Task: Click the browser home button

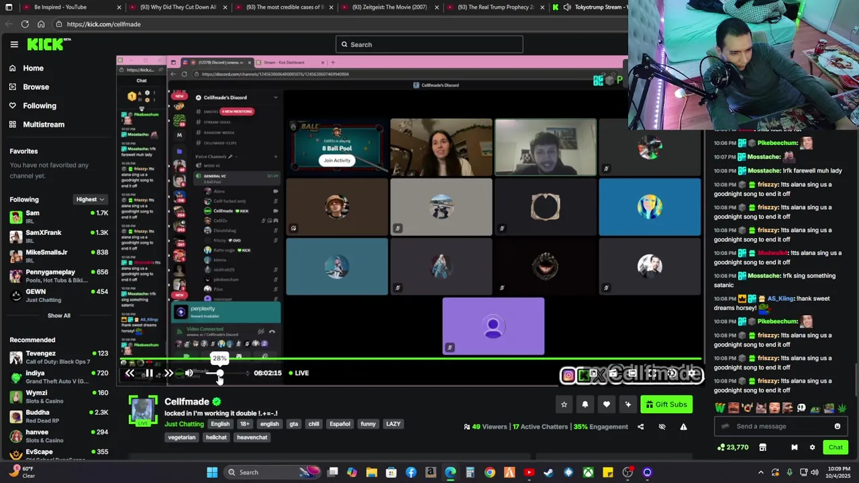Action: tap(41, 24)
